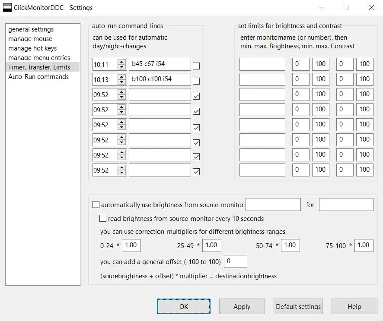Click the ClickMonitorDDC title bar icon

[x=7, y=7]
